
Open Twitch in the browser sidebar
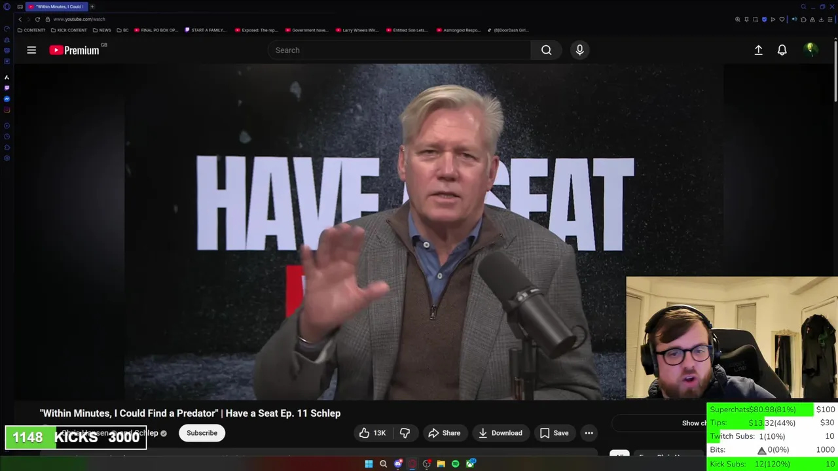click(x=7, y=88)
